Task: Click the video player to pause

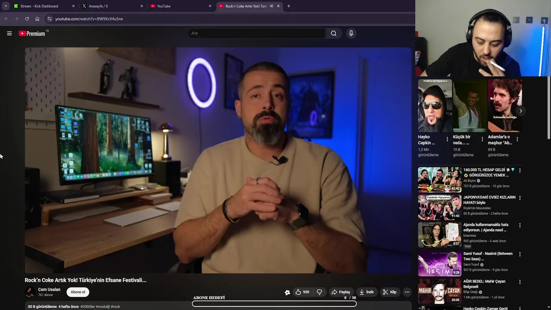Action: point(218,160)
